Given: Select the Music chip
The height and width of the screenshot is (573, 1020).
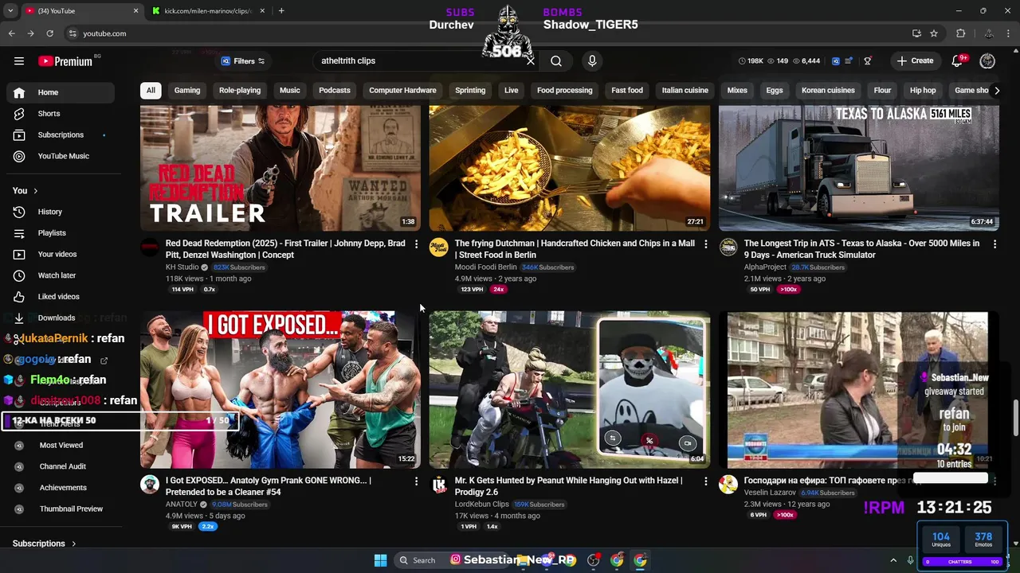Looking at the screenshot, I should click(290, 90).
